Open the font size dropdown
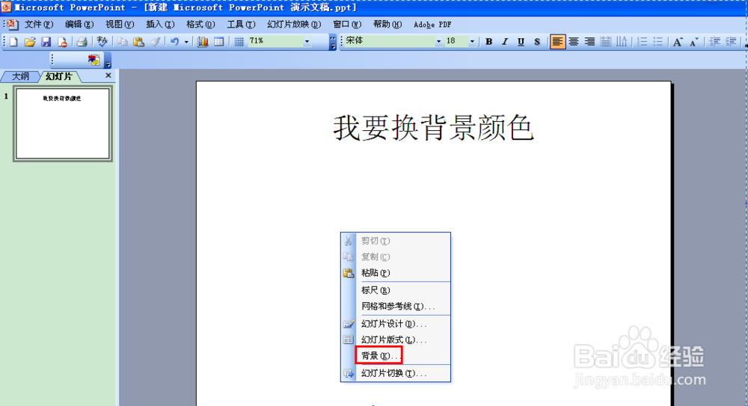Viewport: 748px width, 406px height. pyautogui.click(x=472, y=42)
